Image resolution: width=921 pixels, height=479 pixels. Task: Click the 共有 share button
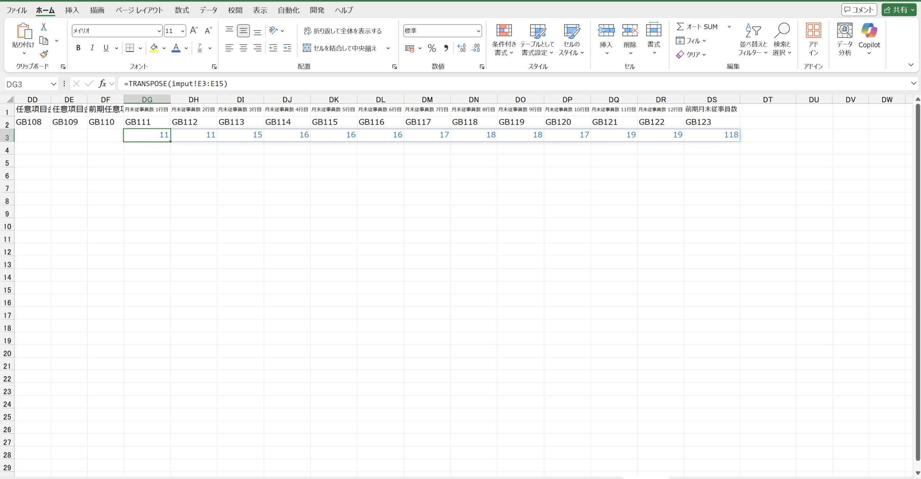[895, 10]
